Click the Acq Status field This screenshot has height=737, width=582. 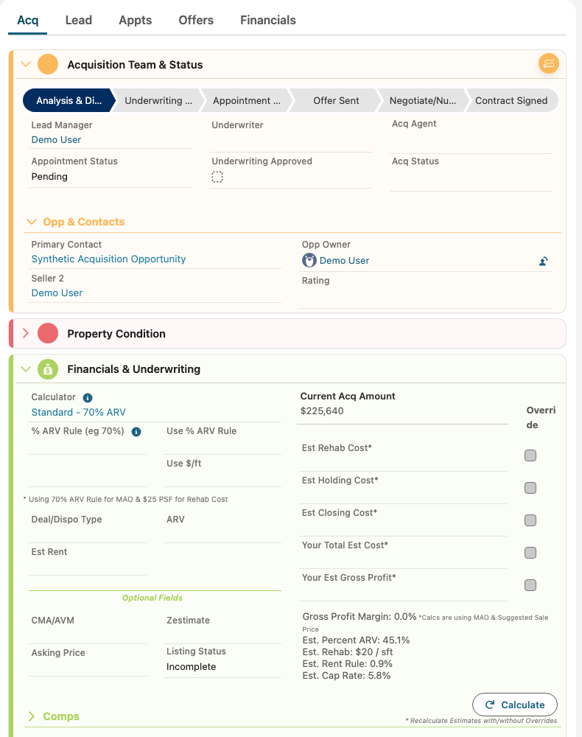[x=471, y=172]
